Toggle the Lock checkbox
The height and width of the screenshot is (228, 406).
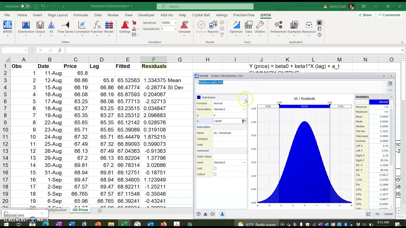[x=215, y=168]
